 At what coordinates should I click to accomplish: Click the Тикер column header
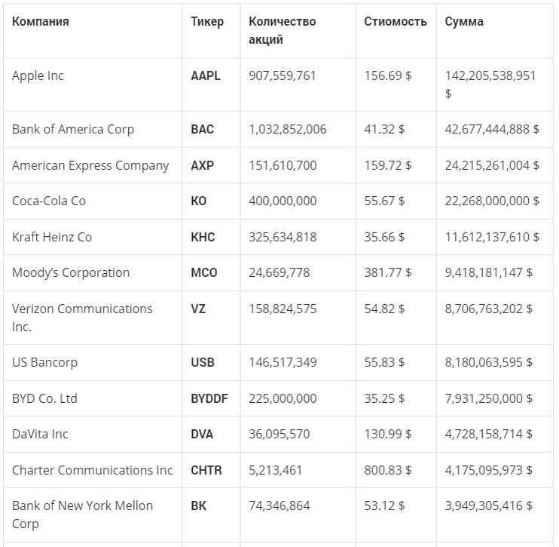207,22
